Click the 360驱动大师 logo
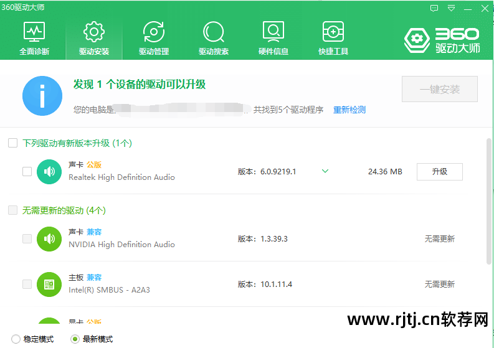Screen dimensions: 494x348 (x=442, y=40)
